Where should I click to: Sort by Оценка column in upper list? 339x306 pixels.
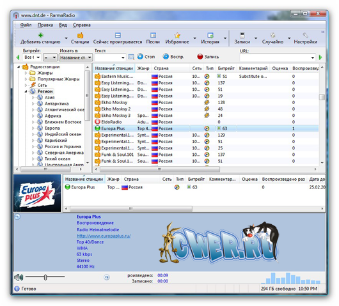tap(280, 68)
